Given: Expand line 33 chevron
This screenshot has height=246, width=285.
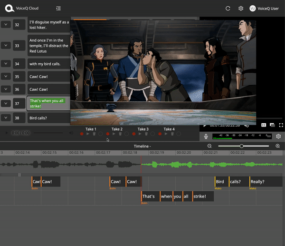Looking at the screenshot, I should [x=6, y=45].
